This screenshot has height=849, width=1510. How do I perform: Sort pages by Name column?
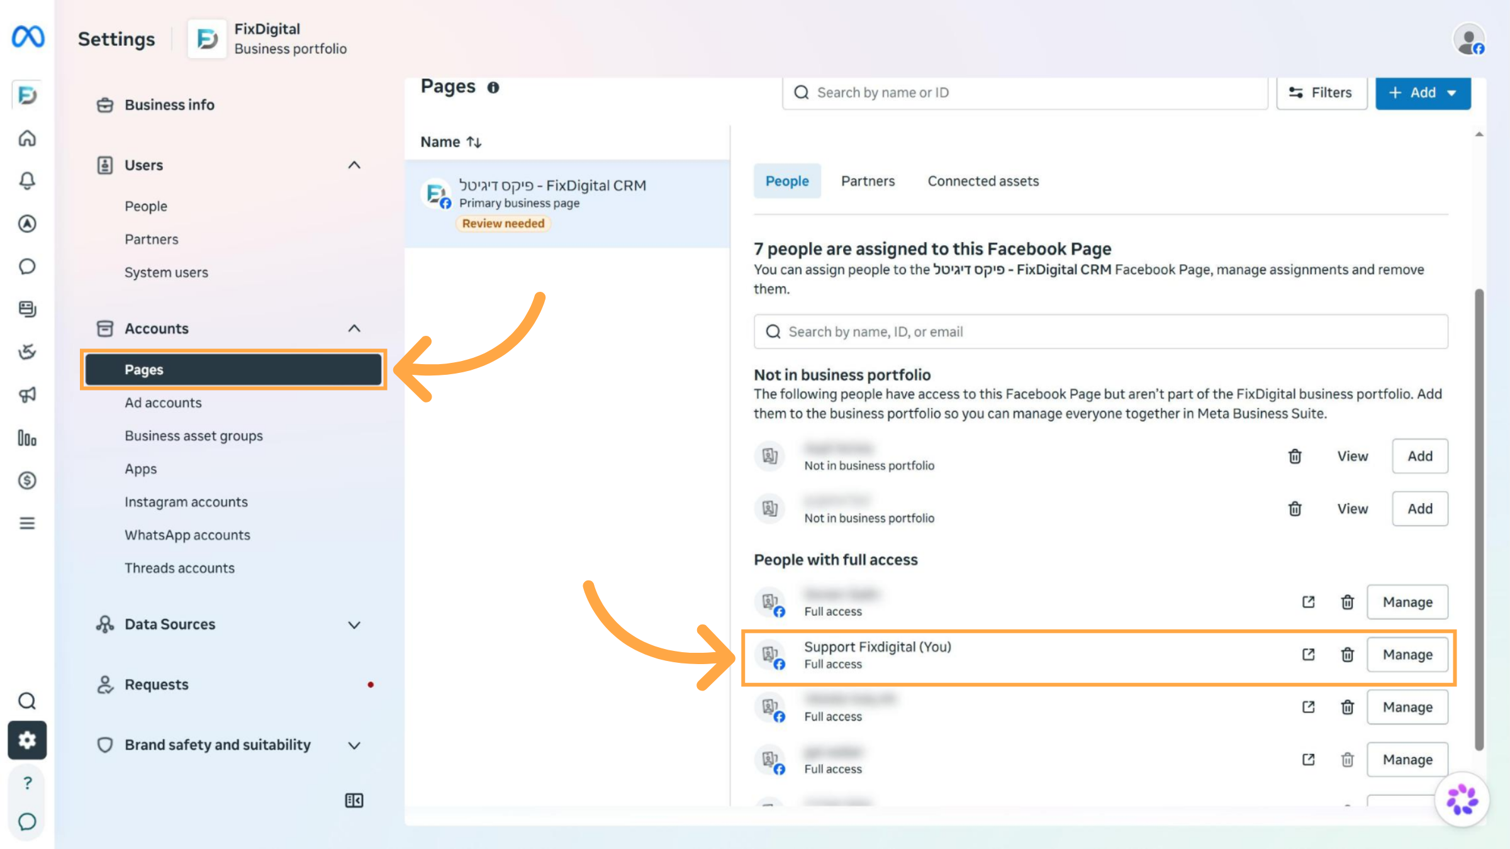(x=451, y=142)
